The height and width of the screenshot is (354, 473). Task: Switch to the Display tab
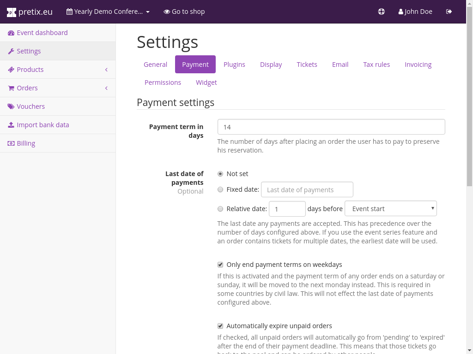click(x=271, y=65)
